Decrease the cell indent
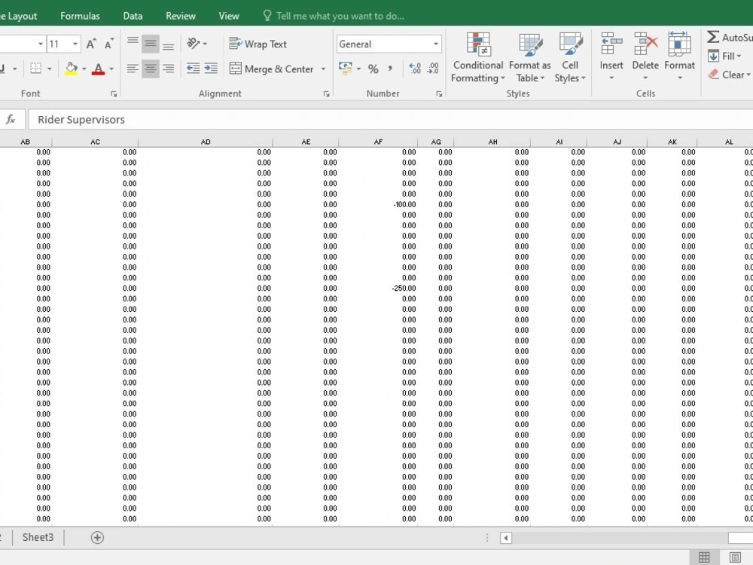The height and width of the screenshot is (565, 753). click(x=193, y=69)
